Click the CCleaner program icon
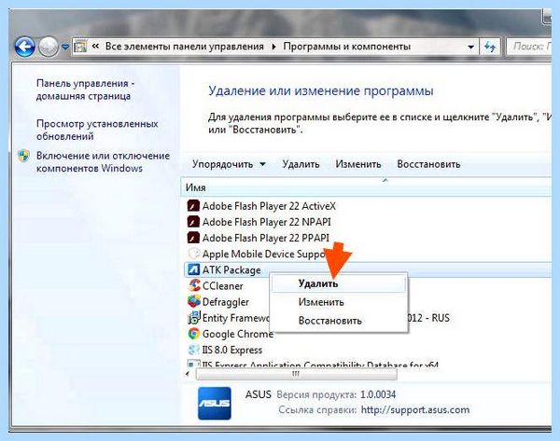 (194, 285)
